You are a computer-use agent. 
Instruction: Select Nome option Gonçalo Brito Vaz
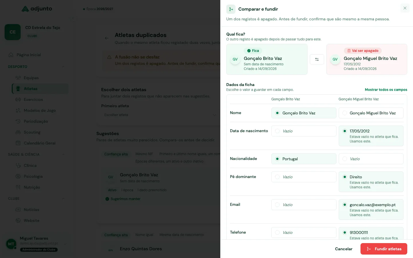pyautogui.click(x=304, y=113)
